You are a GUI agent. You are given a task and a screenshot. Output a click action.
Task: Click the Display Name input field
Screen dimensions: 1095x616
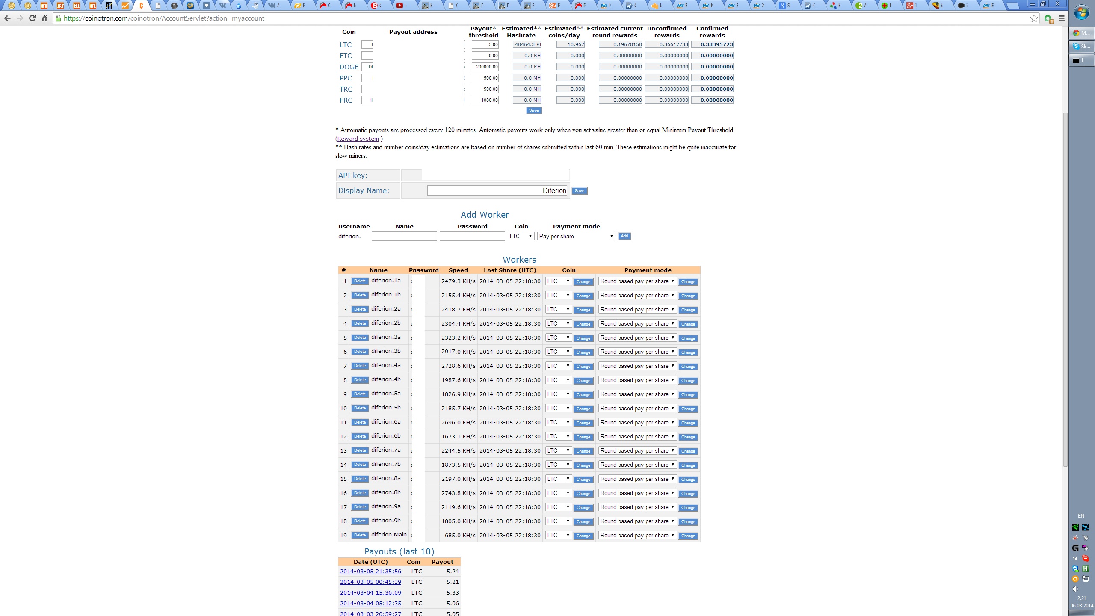coord(497,191)
